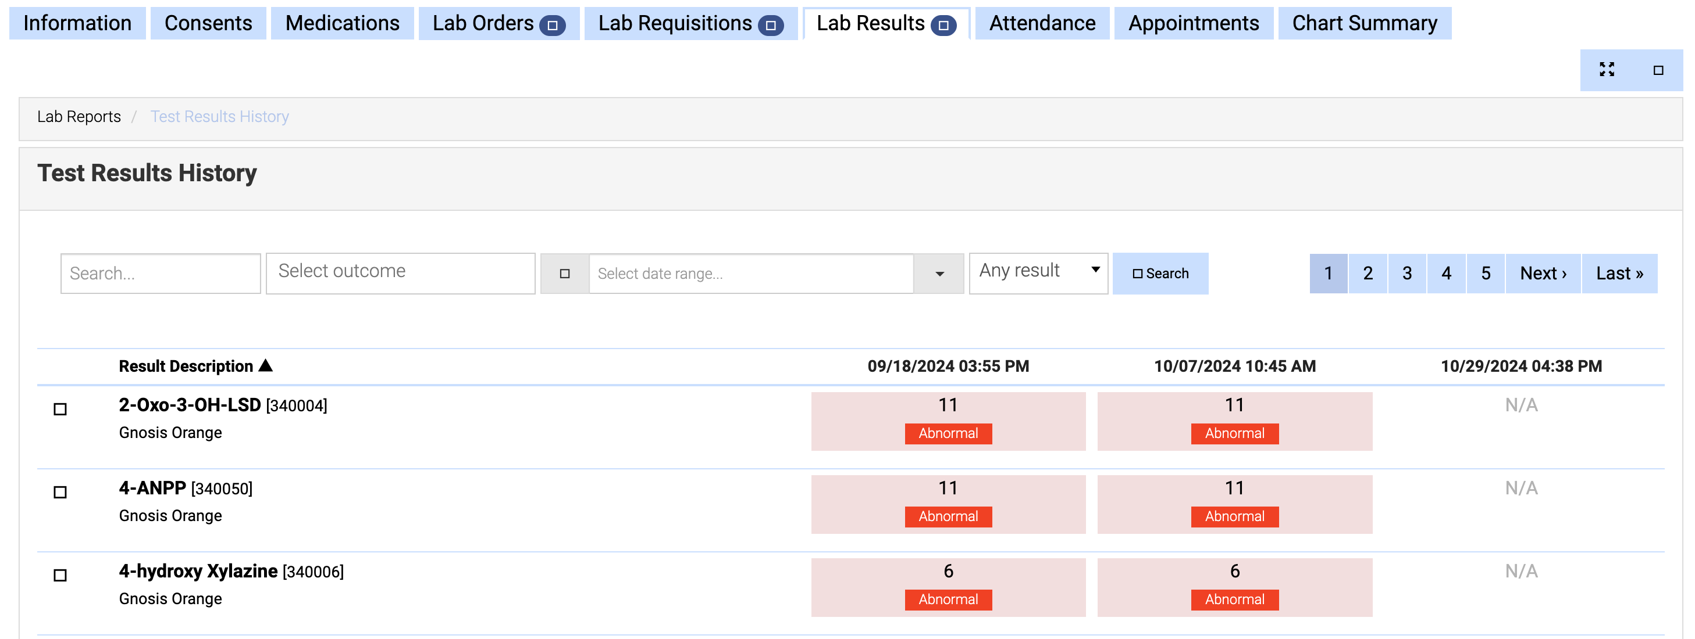Check the 2-Oxo-3-OH-LSD row checkbox

point(60,409)
